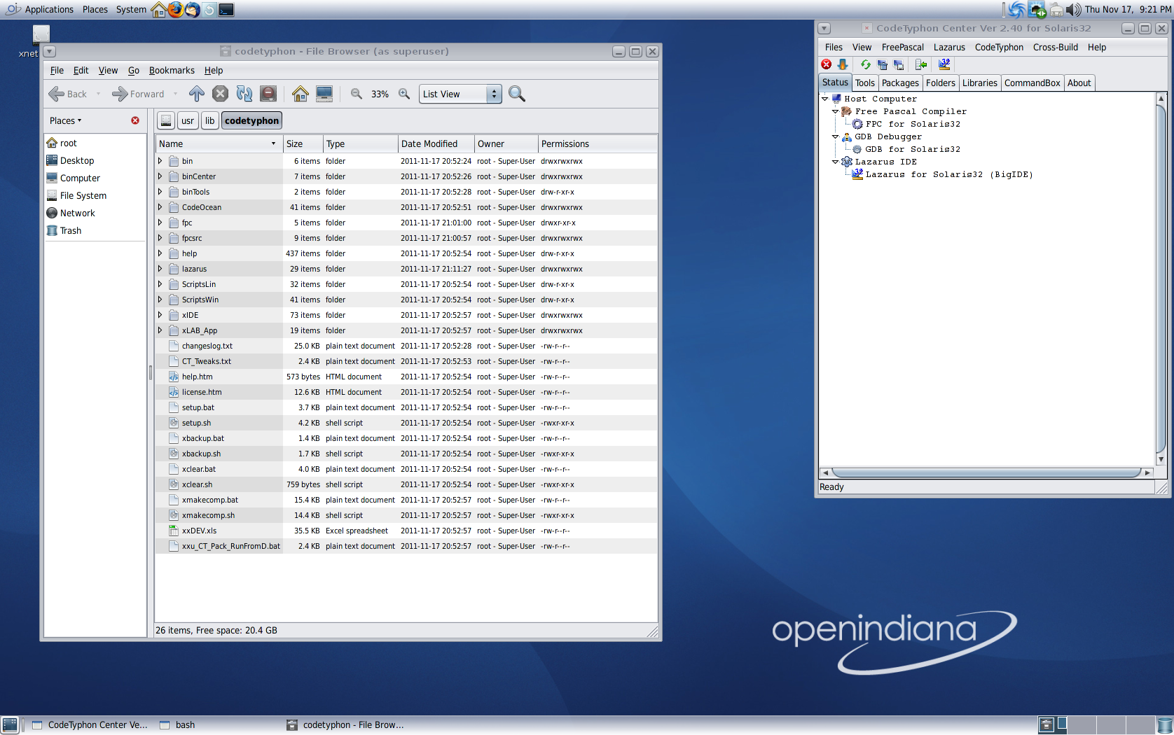Go up one folder with the Up arrow
Screen dimensions: 1174x735
(197, 94)
